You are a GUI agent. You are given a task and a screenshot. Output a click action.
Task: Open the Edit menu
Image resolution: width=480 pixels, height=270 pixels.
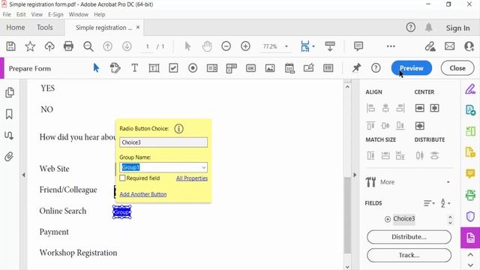(21, 14)
